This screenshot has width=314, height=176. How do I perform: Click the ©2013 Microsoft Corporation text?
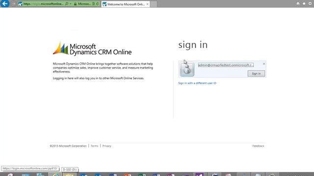click(68, 146)
